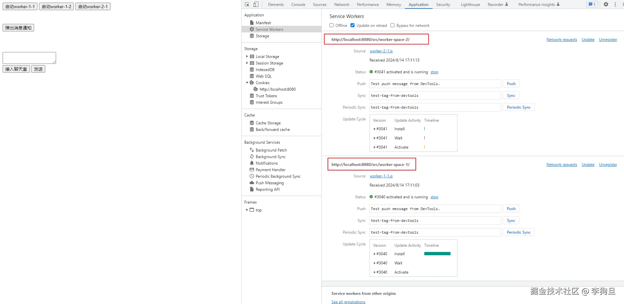Open the Sources tab
The image size is (624, 304).
(320, 4)
